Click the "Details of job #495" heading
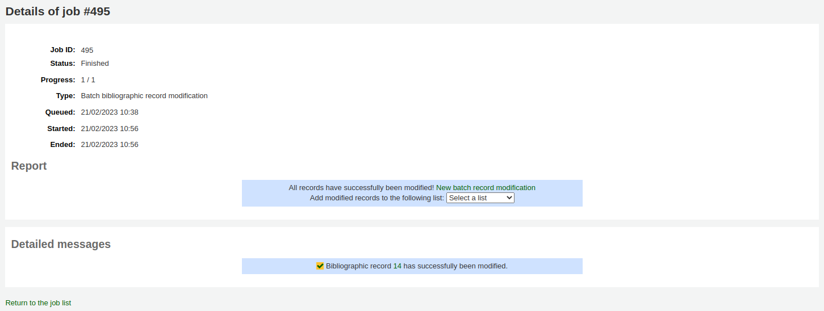 (58, 11)
